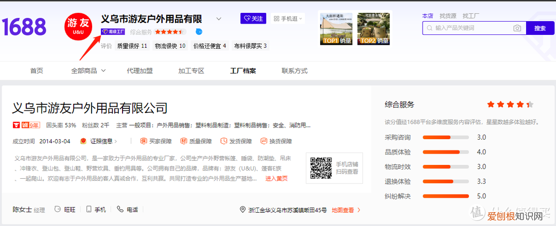This screenshot has width=556, height=226.
Task: Click the 布料很厚实 3 review tag
Action: click(x=250, y=46)
